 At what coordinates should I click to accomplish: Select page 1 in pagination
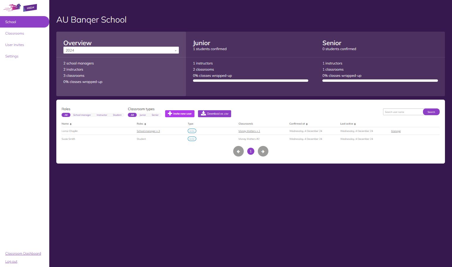tap(251, 151)
